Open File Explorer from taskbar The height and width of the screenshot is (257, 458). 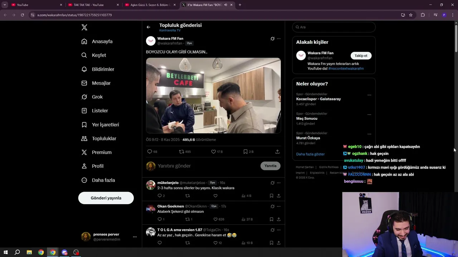tap(29, 252)
